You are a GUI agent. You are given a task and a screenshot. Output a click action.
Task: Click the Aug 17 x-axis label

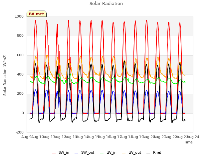[x=115, y=137]
